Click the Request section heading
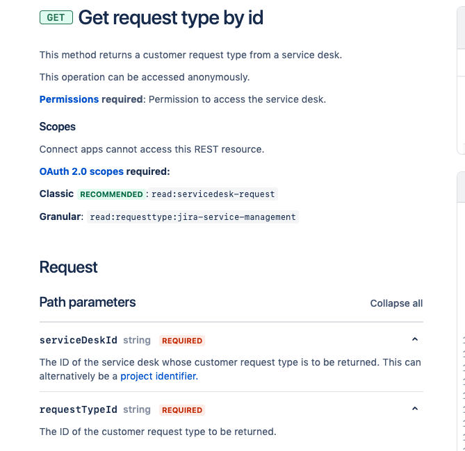The height and width of the screenshot is (451, 465). click(68, 267)
